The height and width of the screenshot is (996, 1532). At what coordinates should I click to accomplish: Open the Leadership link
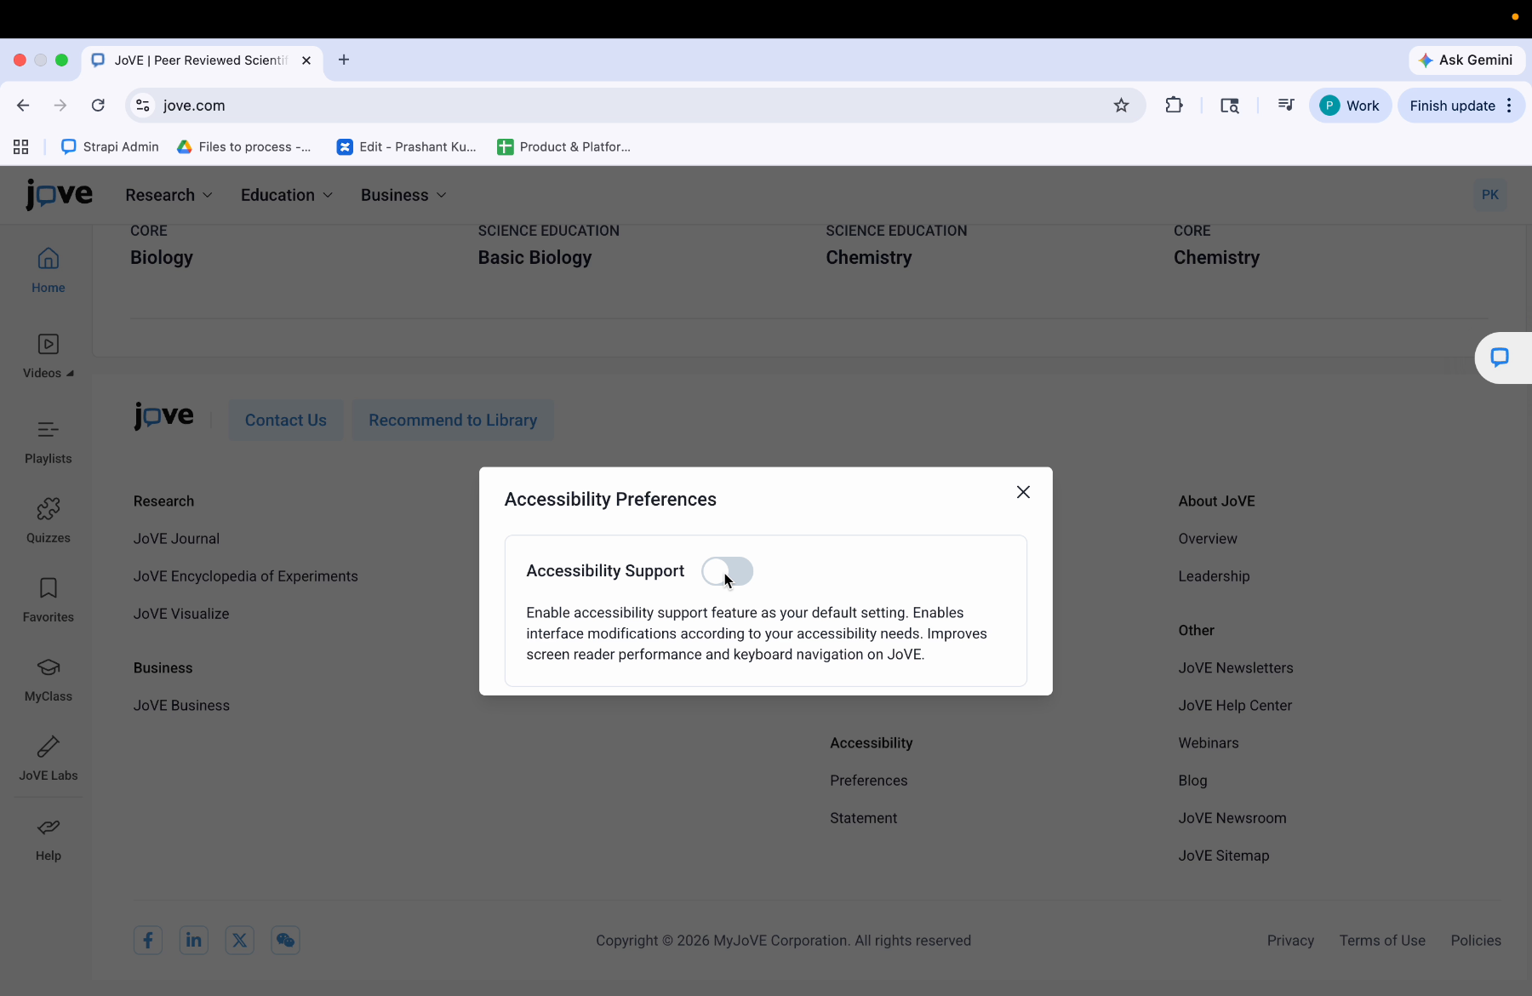(x=1214, y=576)
